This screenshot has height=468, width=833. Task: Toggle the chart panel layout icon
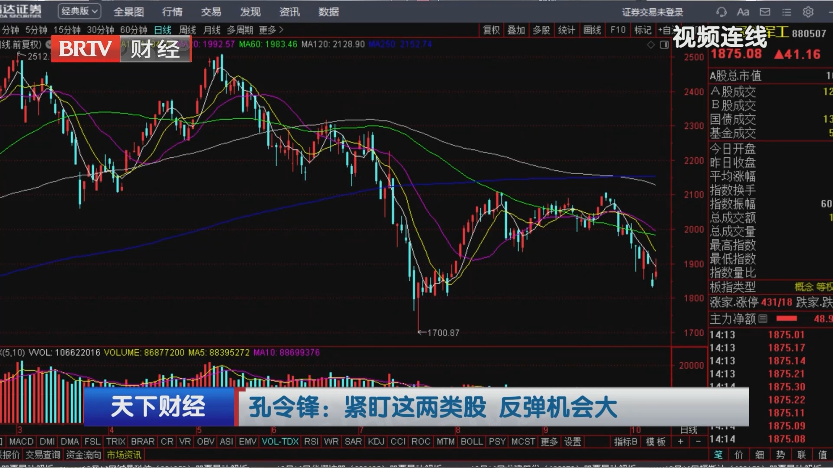click(x=664, y=45)
